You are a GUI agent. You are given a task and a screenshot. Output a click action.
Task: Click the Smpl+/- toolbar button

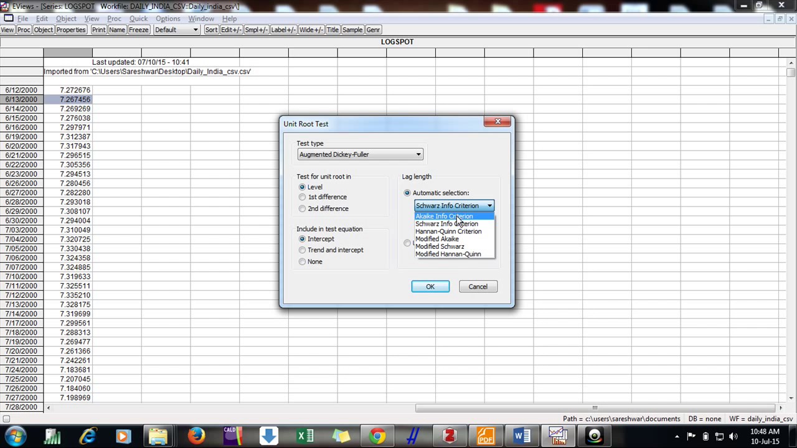pos(256,30)
